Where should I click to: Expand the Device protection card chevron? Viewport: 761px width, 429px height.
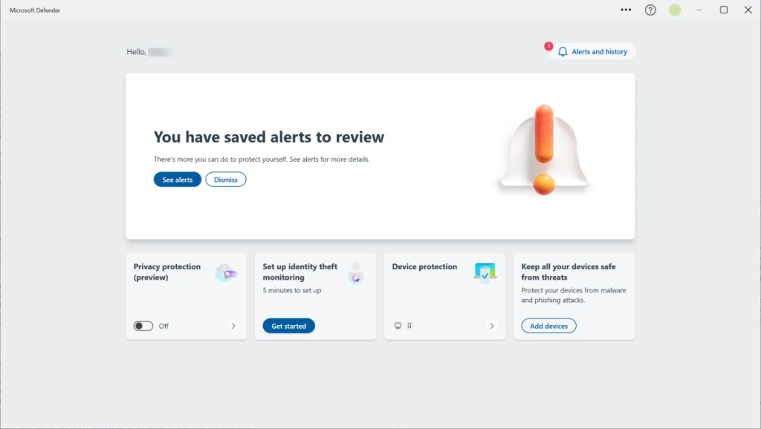491,326
